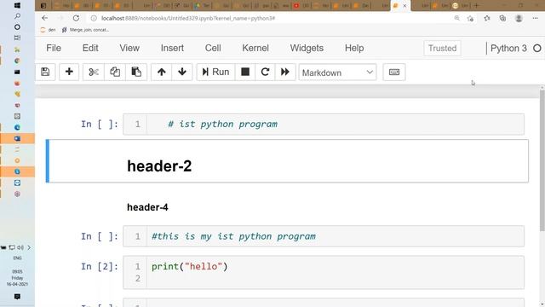Open the browser profile avatar
Screen dimensions: 545x307
click(519, 18)
